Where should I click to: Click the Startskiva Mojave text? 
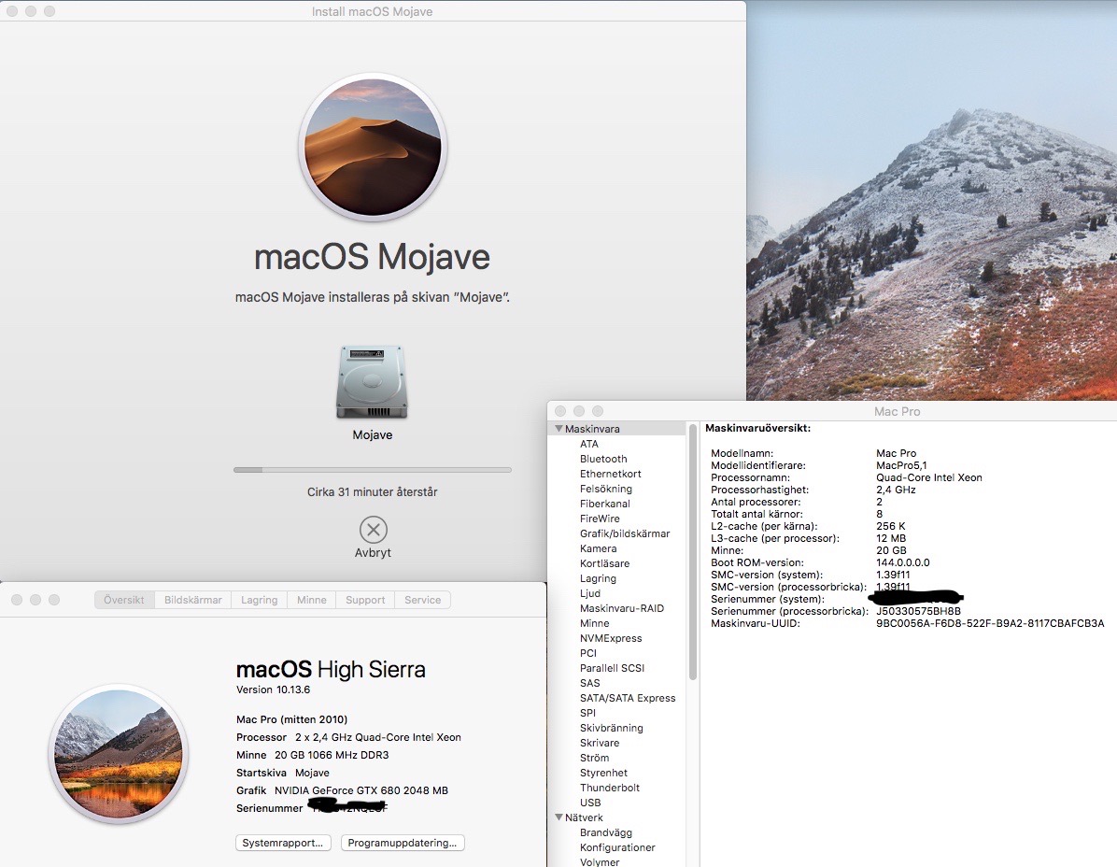coord(283,773)
